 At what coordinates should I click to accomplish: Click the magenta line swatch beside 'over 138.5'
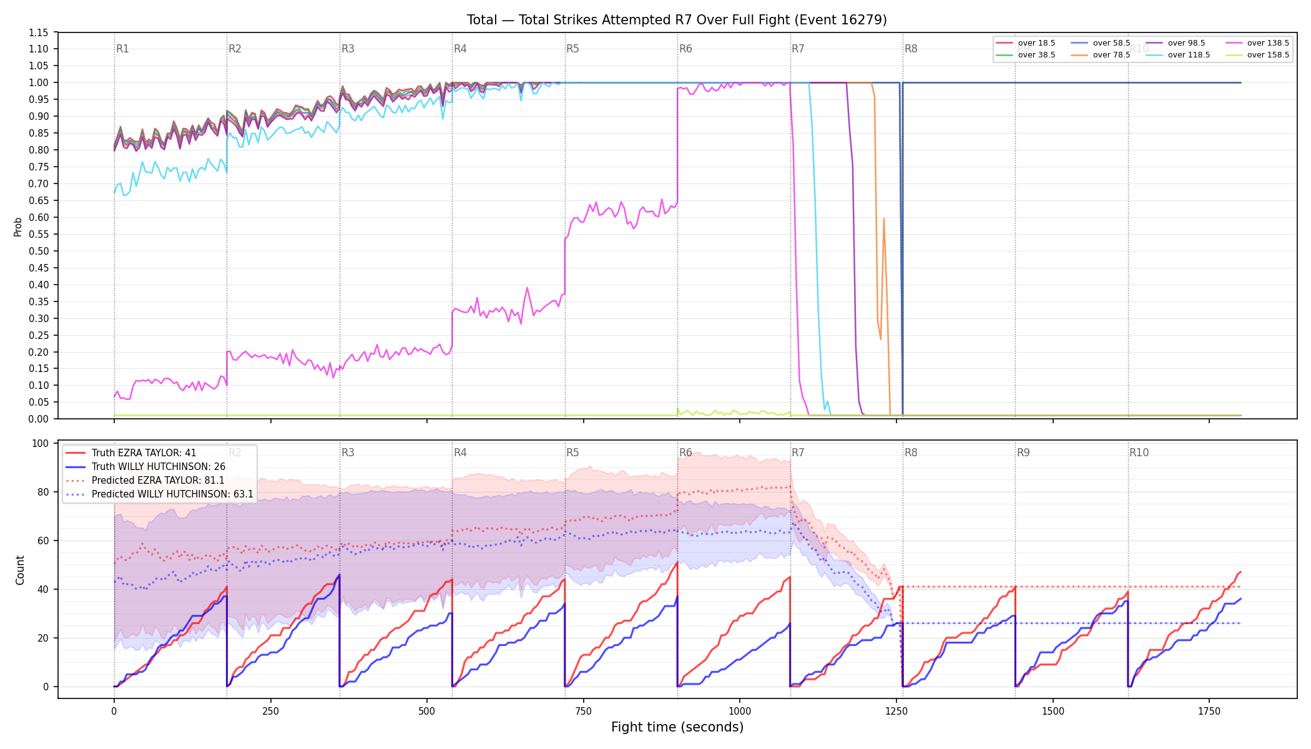tap(1234, 43)
